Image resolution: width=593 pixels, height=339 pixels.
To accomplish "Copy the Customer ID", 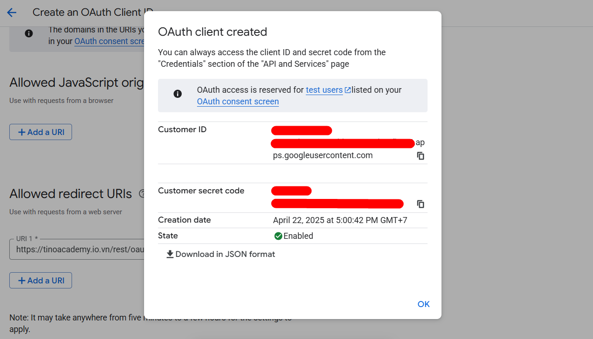I will coord(421,156).
